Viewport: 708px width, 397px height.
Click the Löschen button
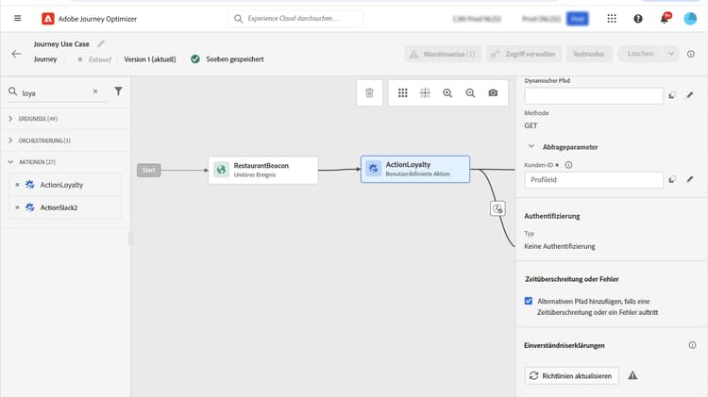tap(640, 54)
